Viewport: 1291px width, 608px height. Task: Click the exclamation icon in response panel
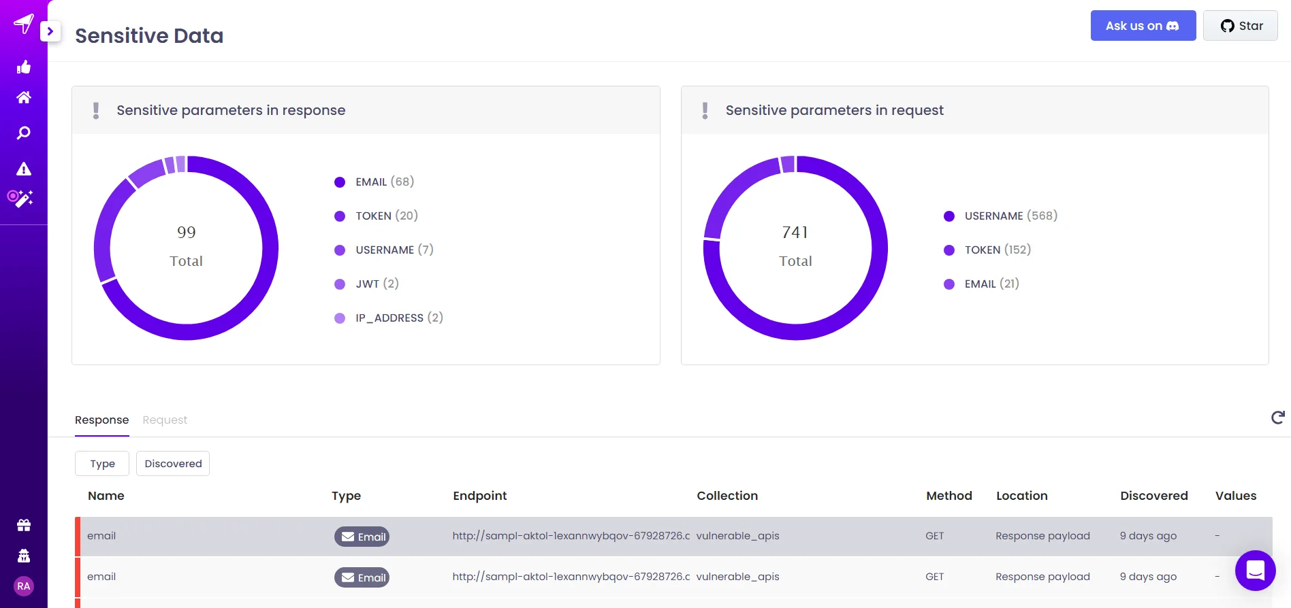[x=96, y=110]
